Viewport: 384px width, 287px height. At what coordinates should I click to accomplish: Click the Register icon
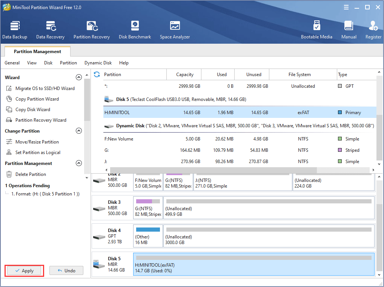click(x=373, y=26)
